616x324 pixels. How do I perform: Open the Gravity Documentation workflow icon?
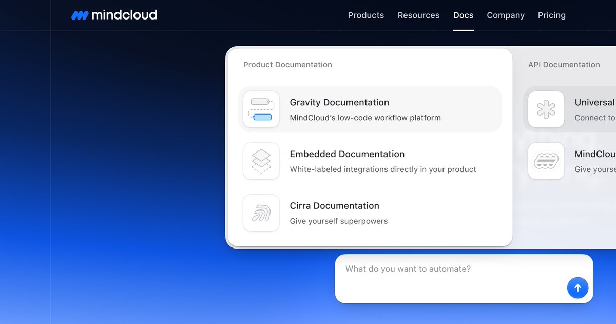pos(261,109)
